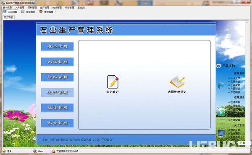
Task: Open the 系统(S) menu
Action: tap(81, 8)
